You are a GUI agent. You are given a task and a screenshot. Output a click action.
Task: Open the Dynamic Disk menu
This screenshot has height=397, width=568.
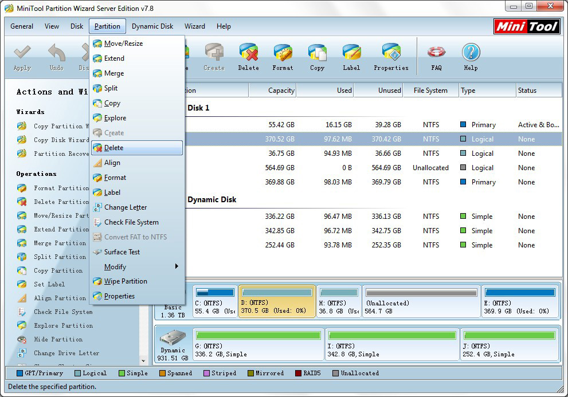(x=152, y=26)
